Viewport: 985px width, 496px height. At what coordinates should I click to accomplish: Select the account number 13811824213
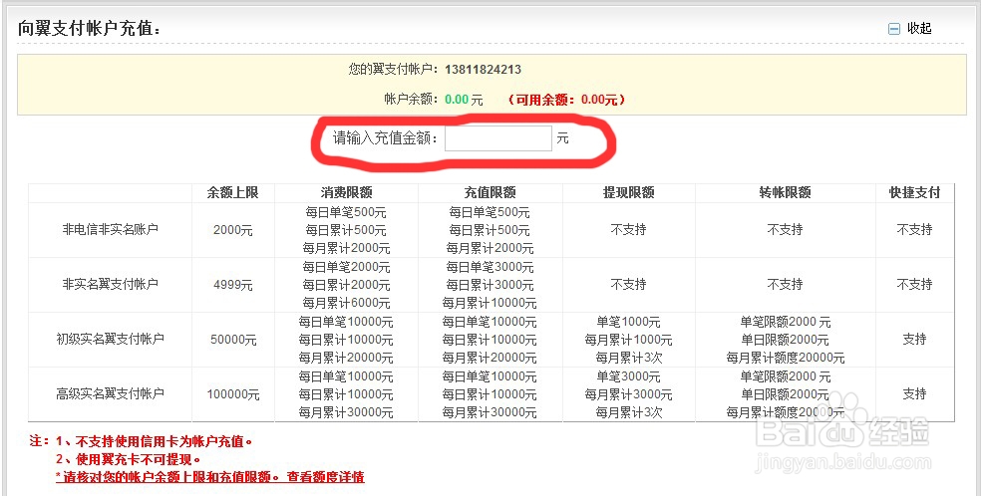click(x=484, y=69)
